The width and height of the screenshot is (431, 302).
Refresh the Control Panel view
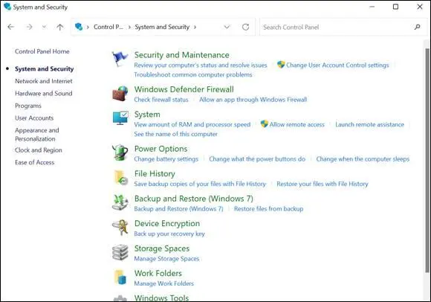click(x=245, y=27)
